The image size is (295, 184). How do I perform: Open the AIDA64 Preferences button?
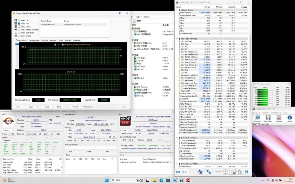[87, 107]
